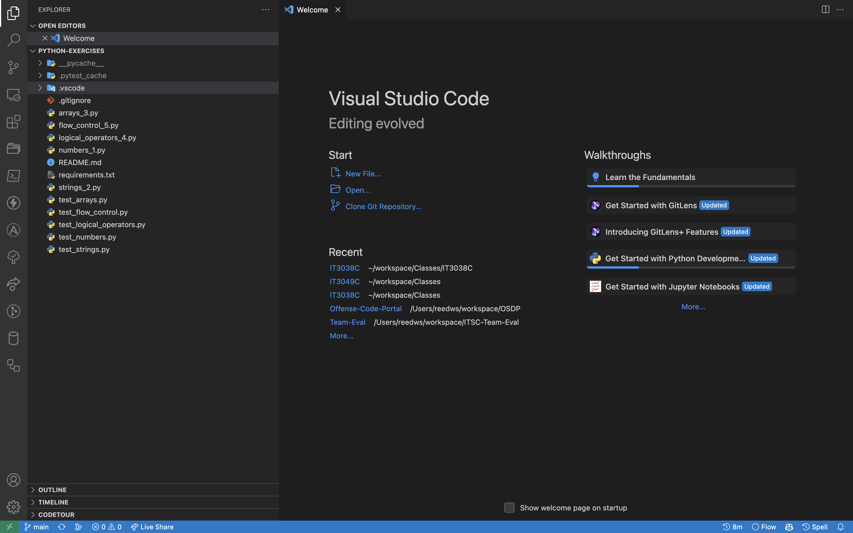Expand the CodeTour section
Screen dimensions: 853x533
pos(153,514)
